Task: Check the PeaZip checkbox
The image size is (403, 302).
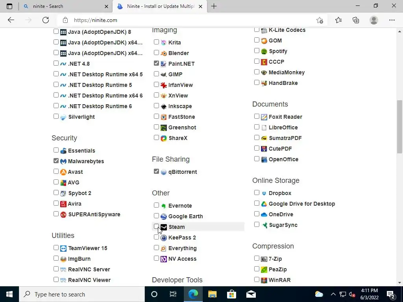Action: point(257,269)
